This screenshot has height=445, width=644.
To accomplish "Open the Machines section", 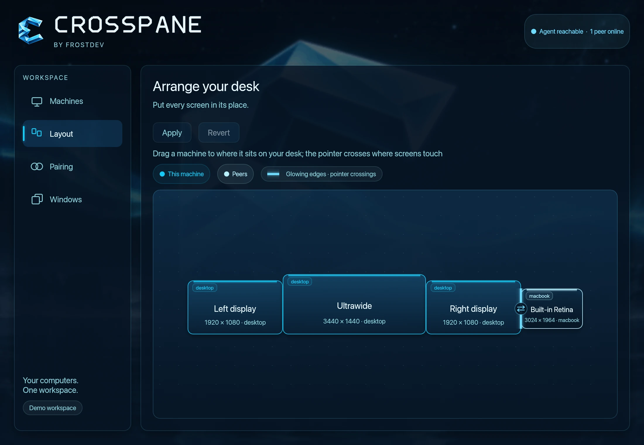I will (73, 101).
